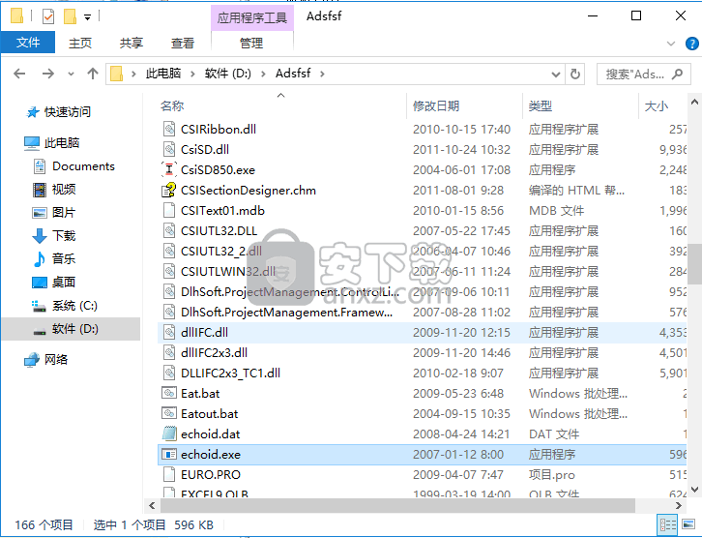Screen dimensions: 702x538
Task: Refresh the current folder view
Action: tap(575, 74)
